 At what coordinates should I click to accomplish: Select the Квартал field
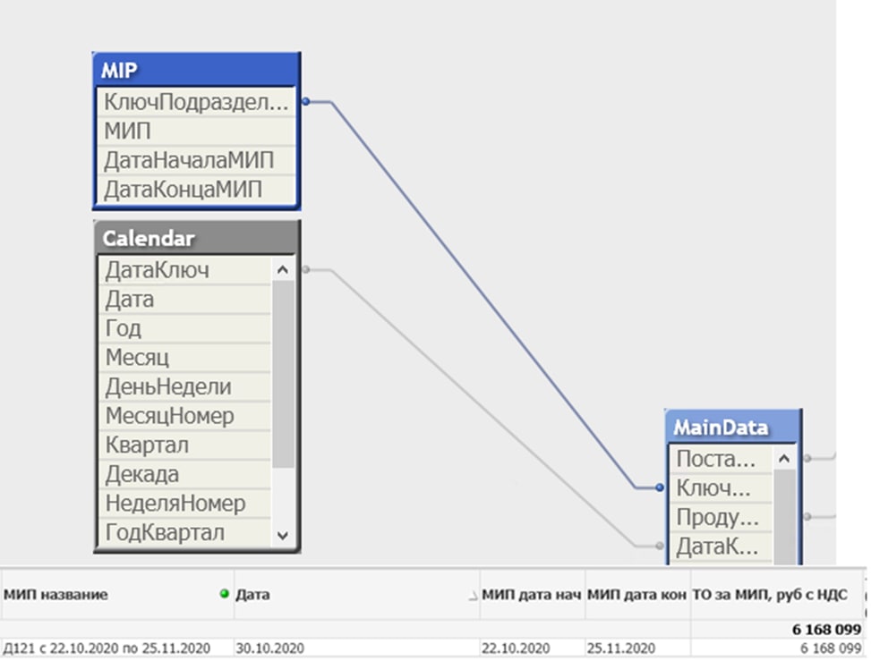[185, 445]
